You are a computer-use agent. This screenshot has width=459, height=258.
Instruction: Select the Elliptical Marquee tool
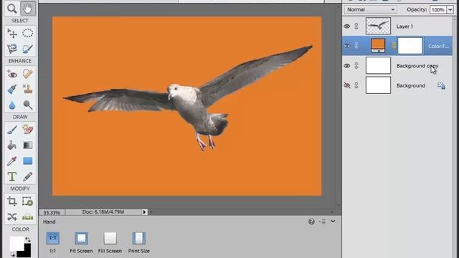click(x=28, y=33)
